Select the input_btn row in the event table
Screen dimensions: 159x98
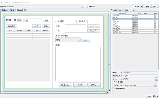(135, 15)
